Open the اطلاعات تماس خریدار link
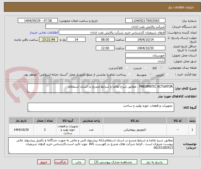 (44, 32)
